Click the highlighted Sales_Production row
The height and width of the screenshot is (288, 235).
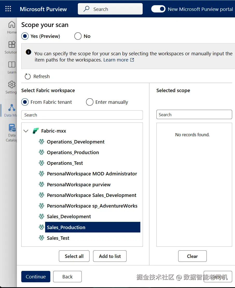(93, 227)
